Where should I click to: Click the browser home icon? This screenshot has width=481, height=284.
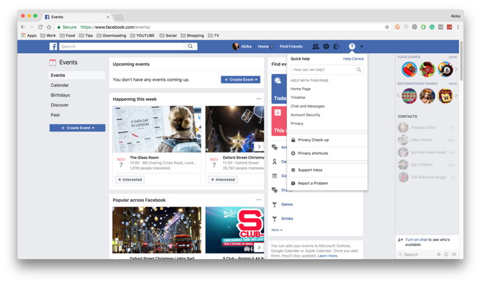(x=49, y=27)
